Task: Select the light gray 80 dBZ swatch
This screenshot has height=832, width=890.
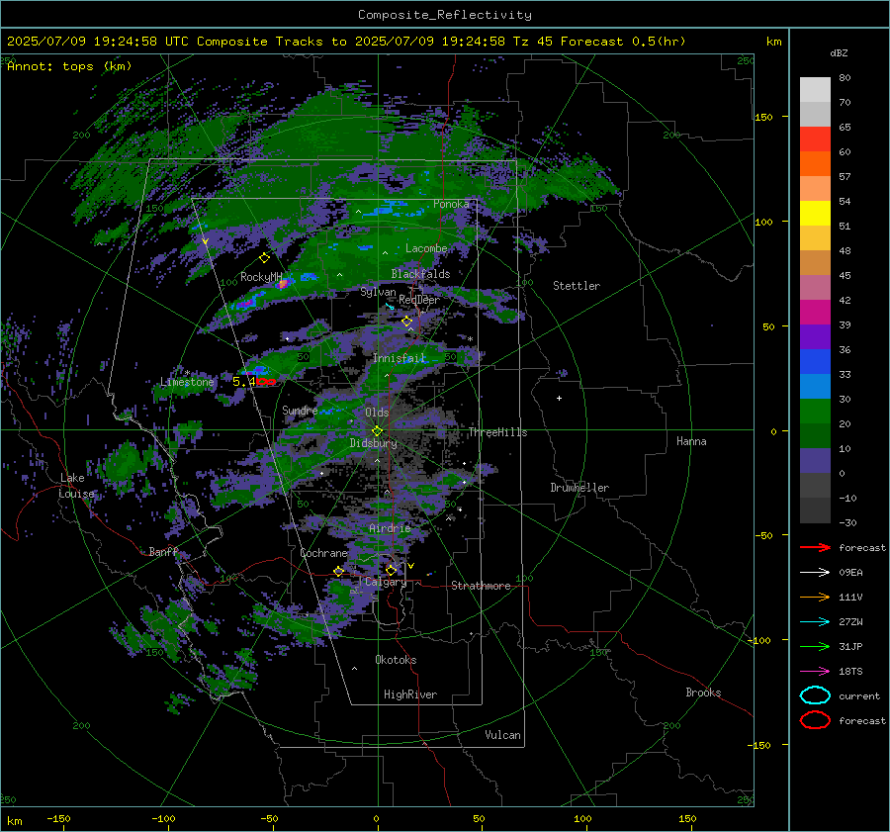Action: click(815, 90)
